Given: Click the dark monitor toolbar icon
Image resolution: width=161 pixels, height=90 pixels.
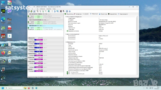Looking at the screenshot, I should click(x=61, y=11).
